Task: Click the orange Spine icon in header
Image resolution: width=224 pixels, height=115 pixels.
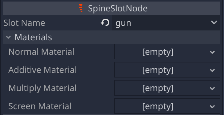Action: point(81,8)
